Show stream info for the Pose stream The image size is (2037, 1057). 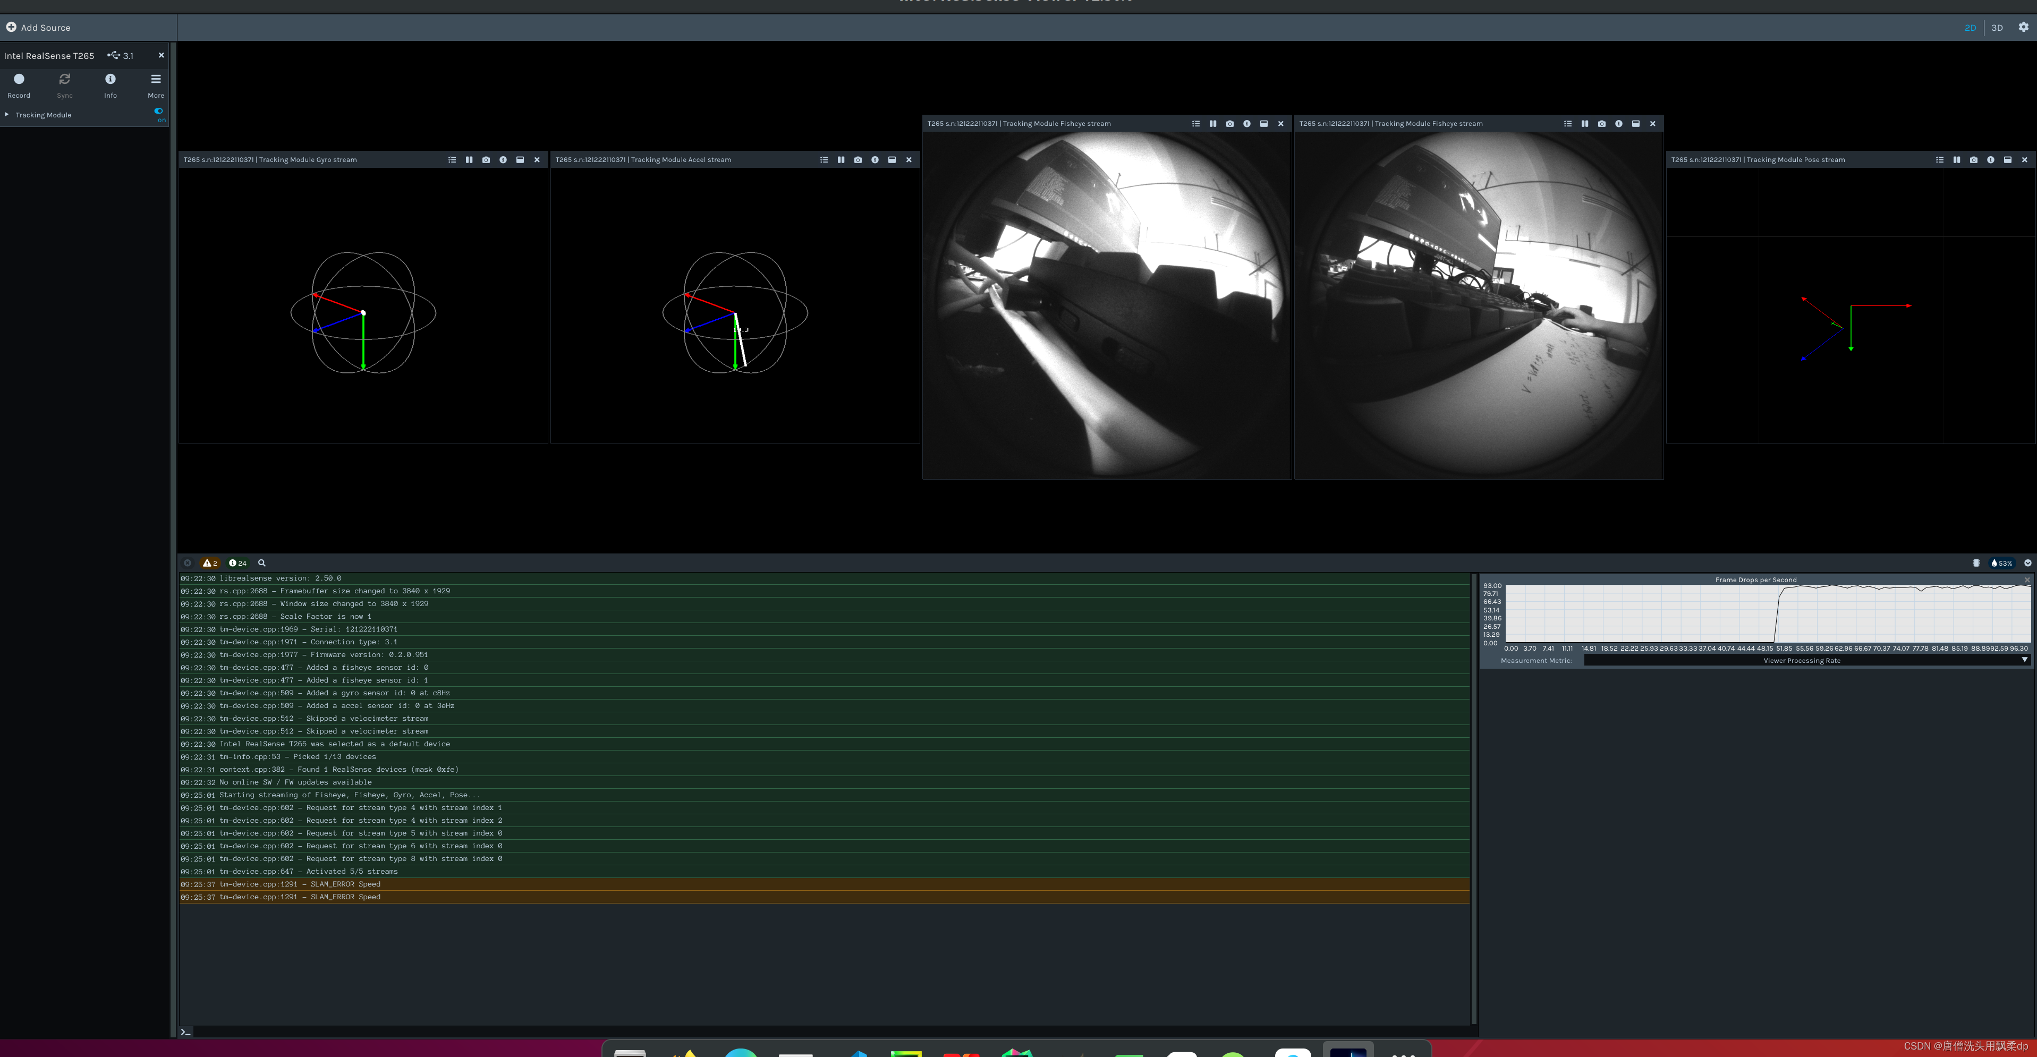click(1990, 160)
